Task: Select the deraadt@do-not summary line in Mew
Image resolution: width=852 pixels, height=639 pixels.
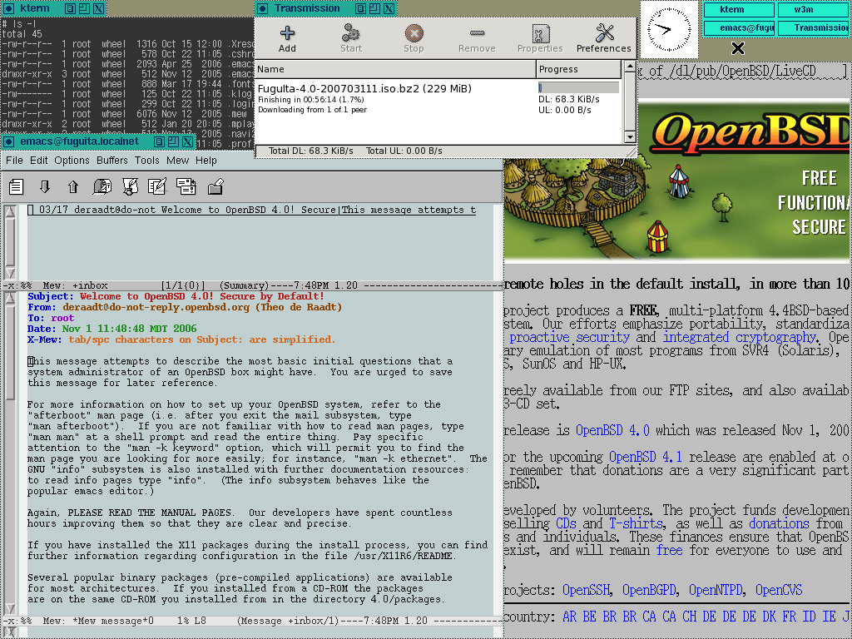Action: [251, 211]
